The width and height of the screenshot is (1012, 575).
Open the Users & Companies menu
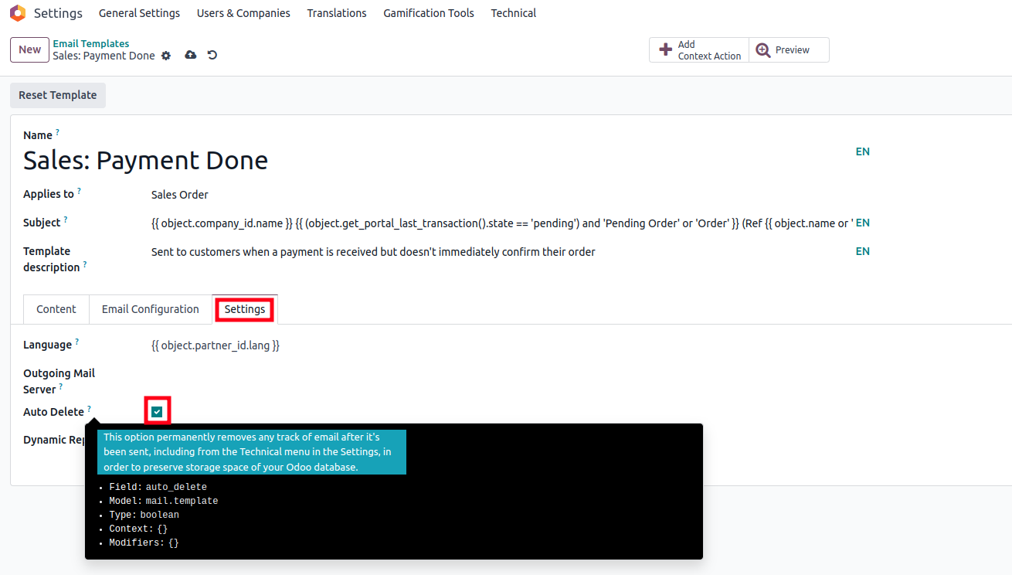pos(243,13)
